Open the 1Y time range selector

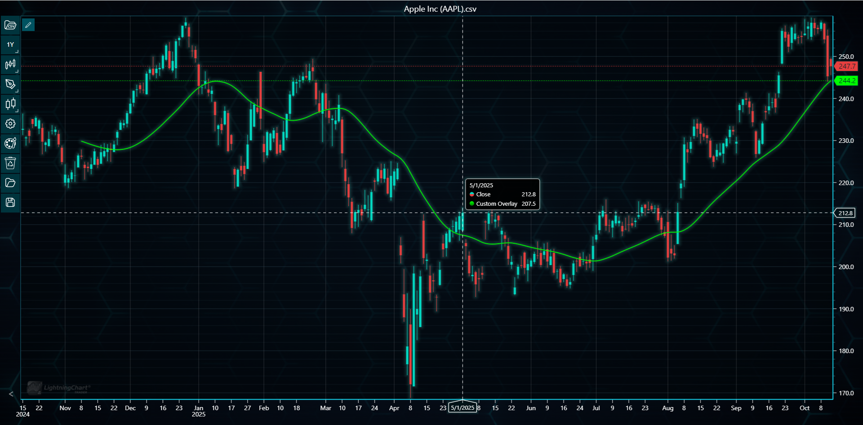click(x=10, y=44)
